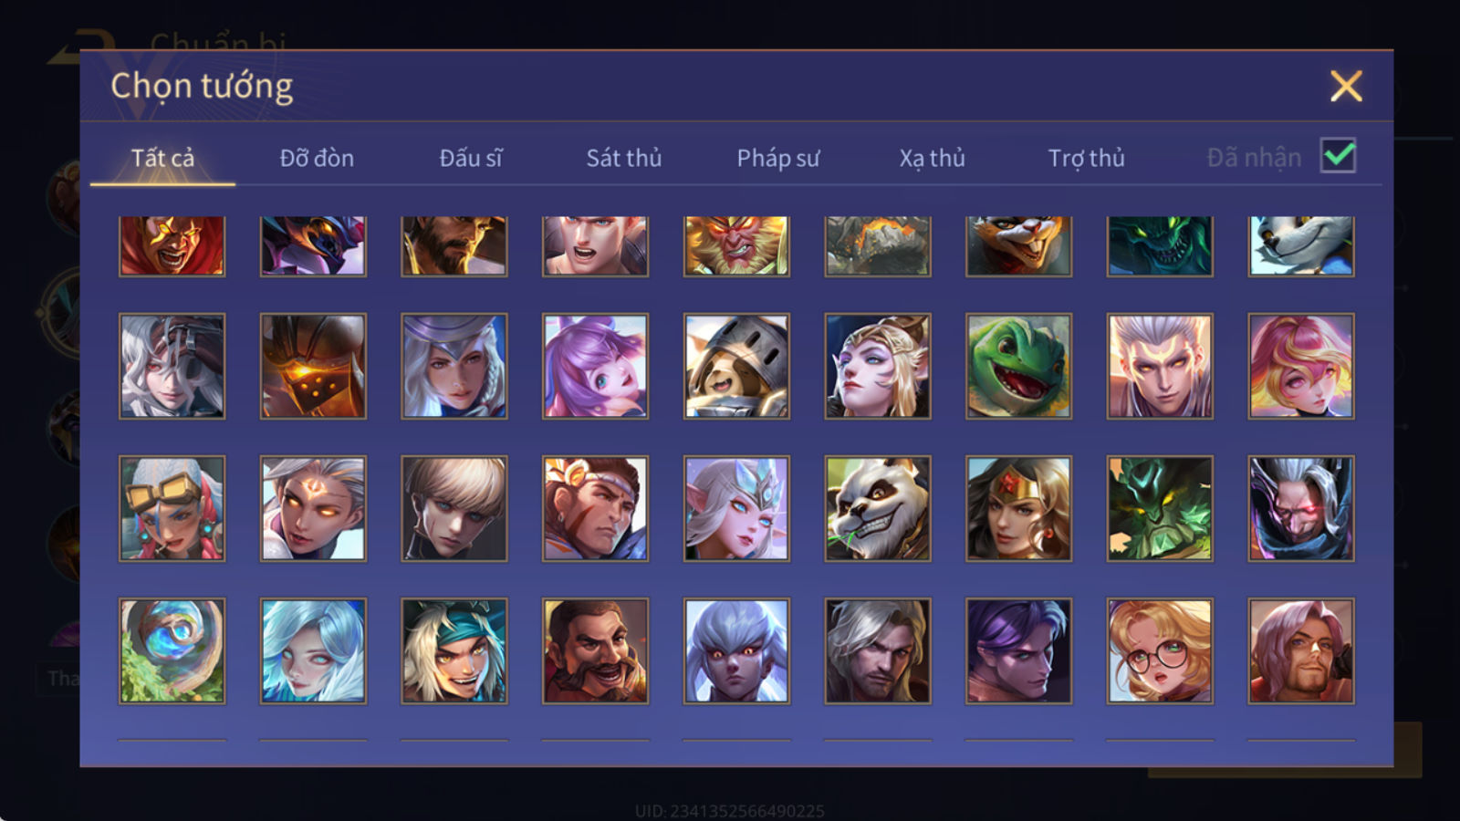Select the purple-haired bunny girl hero
Viewport: 1460px width, 821px height.
[595, 367]
